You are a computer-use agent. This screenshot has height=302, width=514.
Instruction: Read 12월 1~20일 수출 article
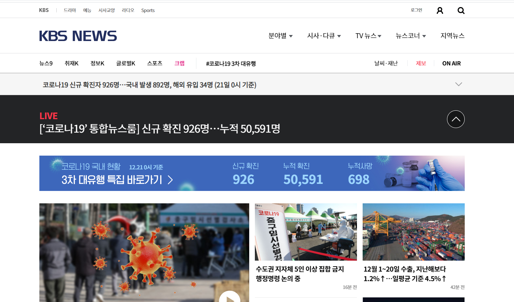pos(405,274)
